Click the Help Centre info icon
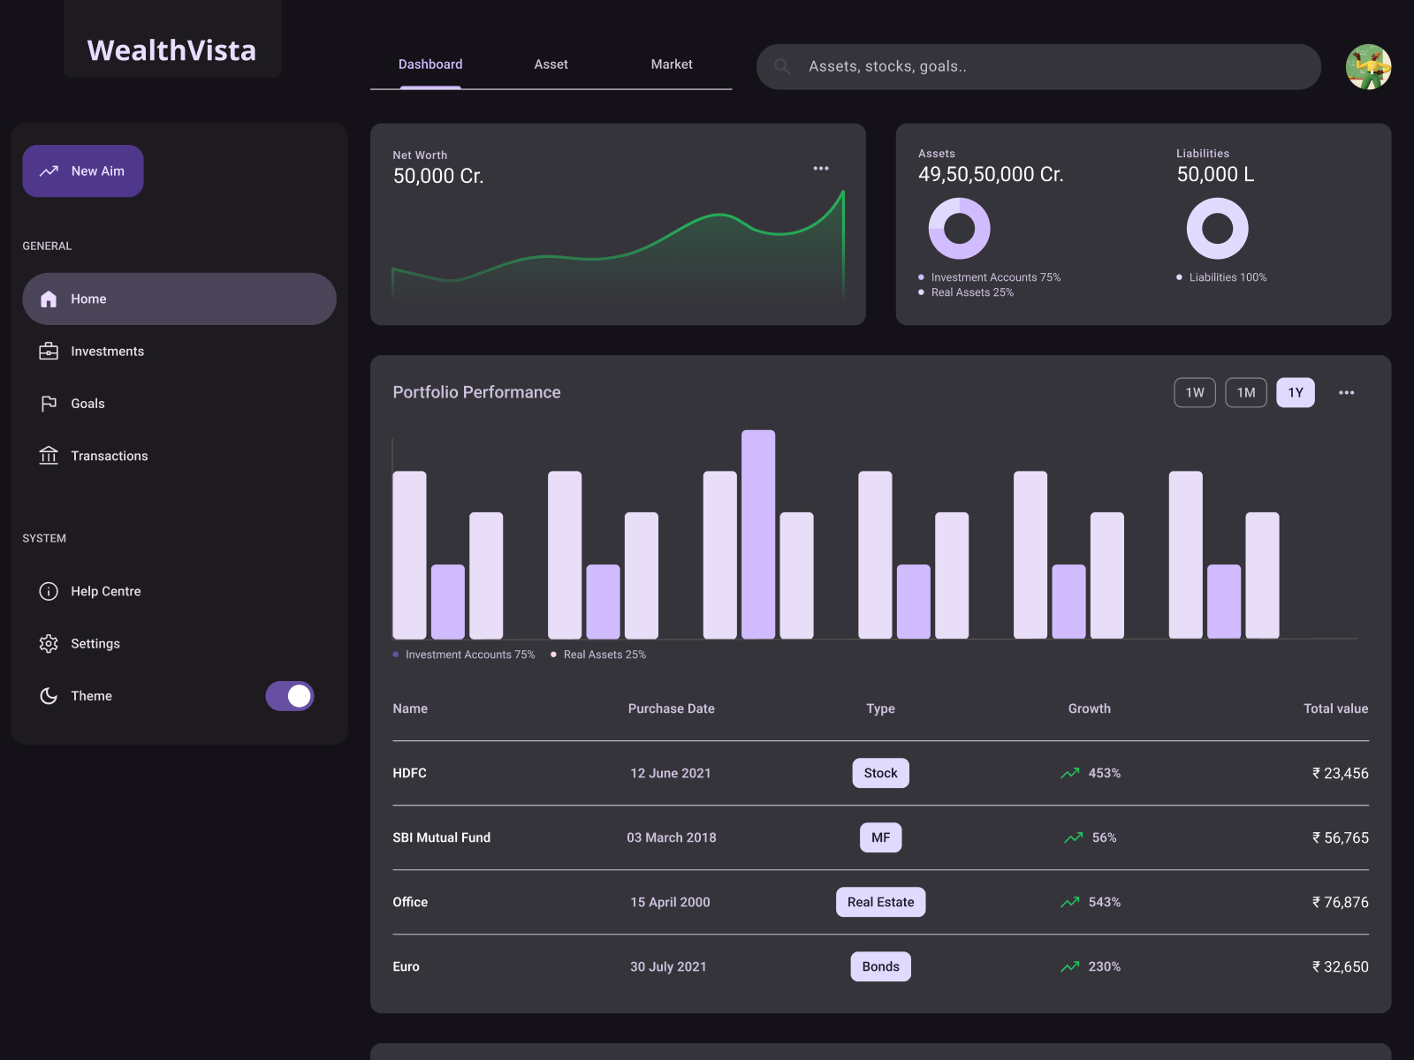The image size is (1414, 1060). point(49,591)
